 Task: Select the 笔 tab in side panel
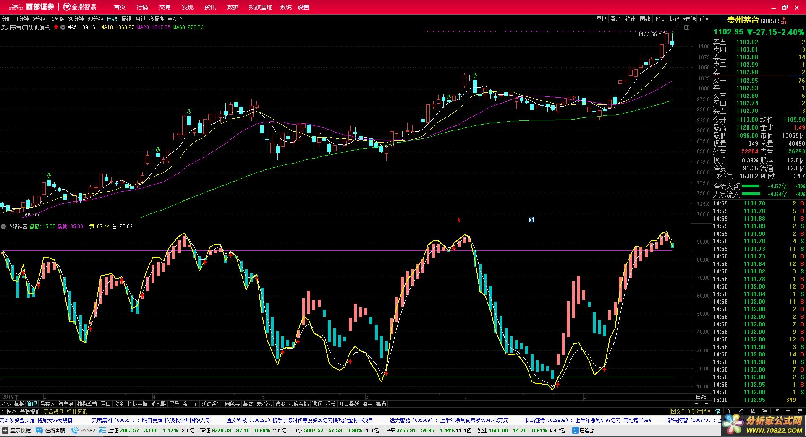(718, 411)
